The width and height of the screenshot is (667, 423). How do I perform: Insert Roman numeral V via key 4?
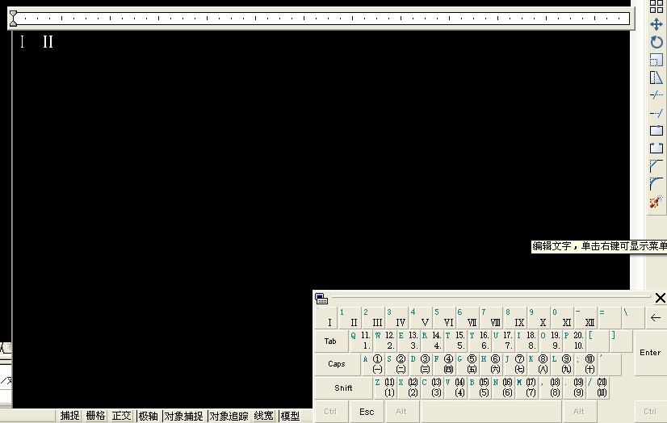(420, 317)
